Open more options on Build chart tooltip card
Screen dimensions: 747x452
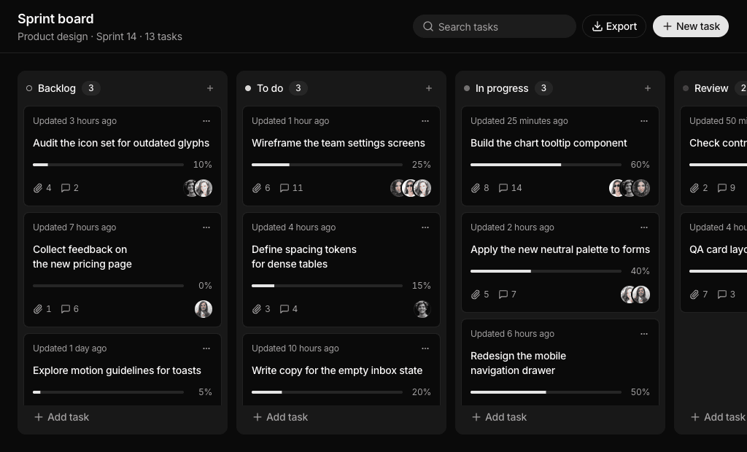pyautogui.click(x=644, y=121)
